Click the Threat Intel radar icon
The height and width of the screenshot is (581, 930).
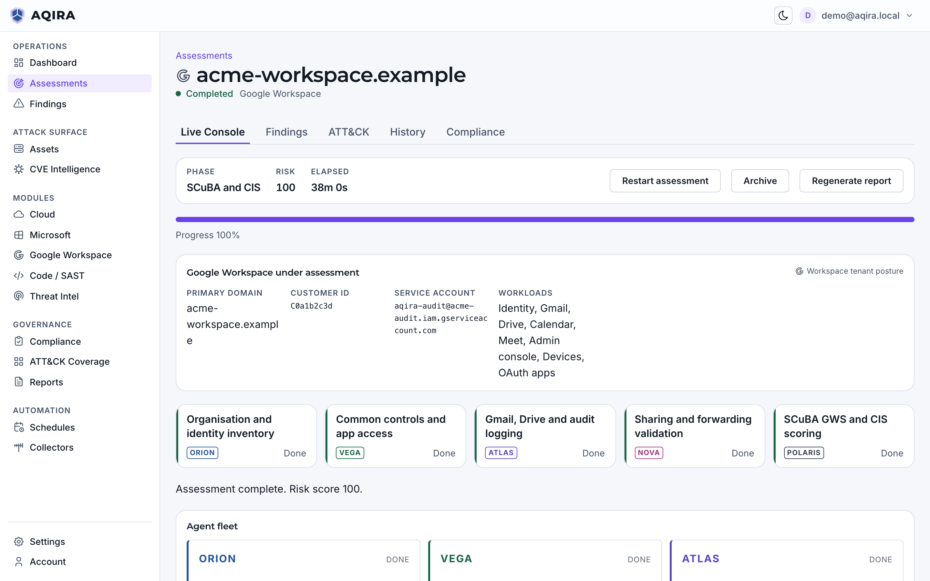coord(19,296)
